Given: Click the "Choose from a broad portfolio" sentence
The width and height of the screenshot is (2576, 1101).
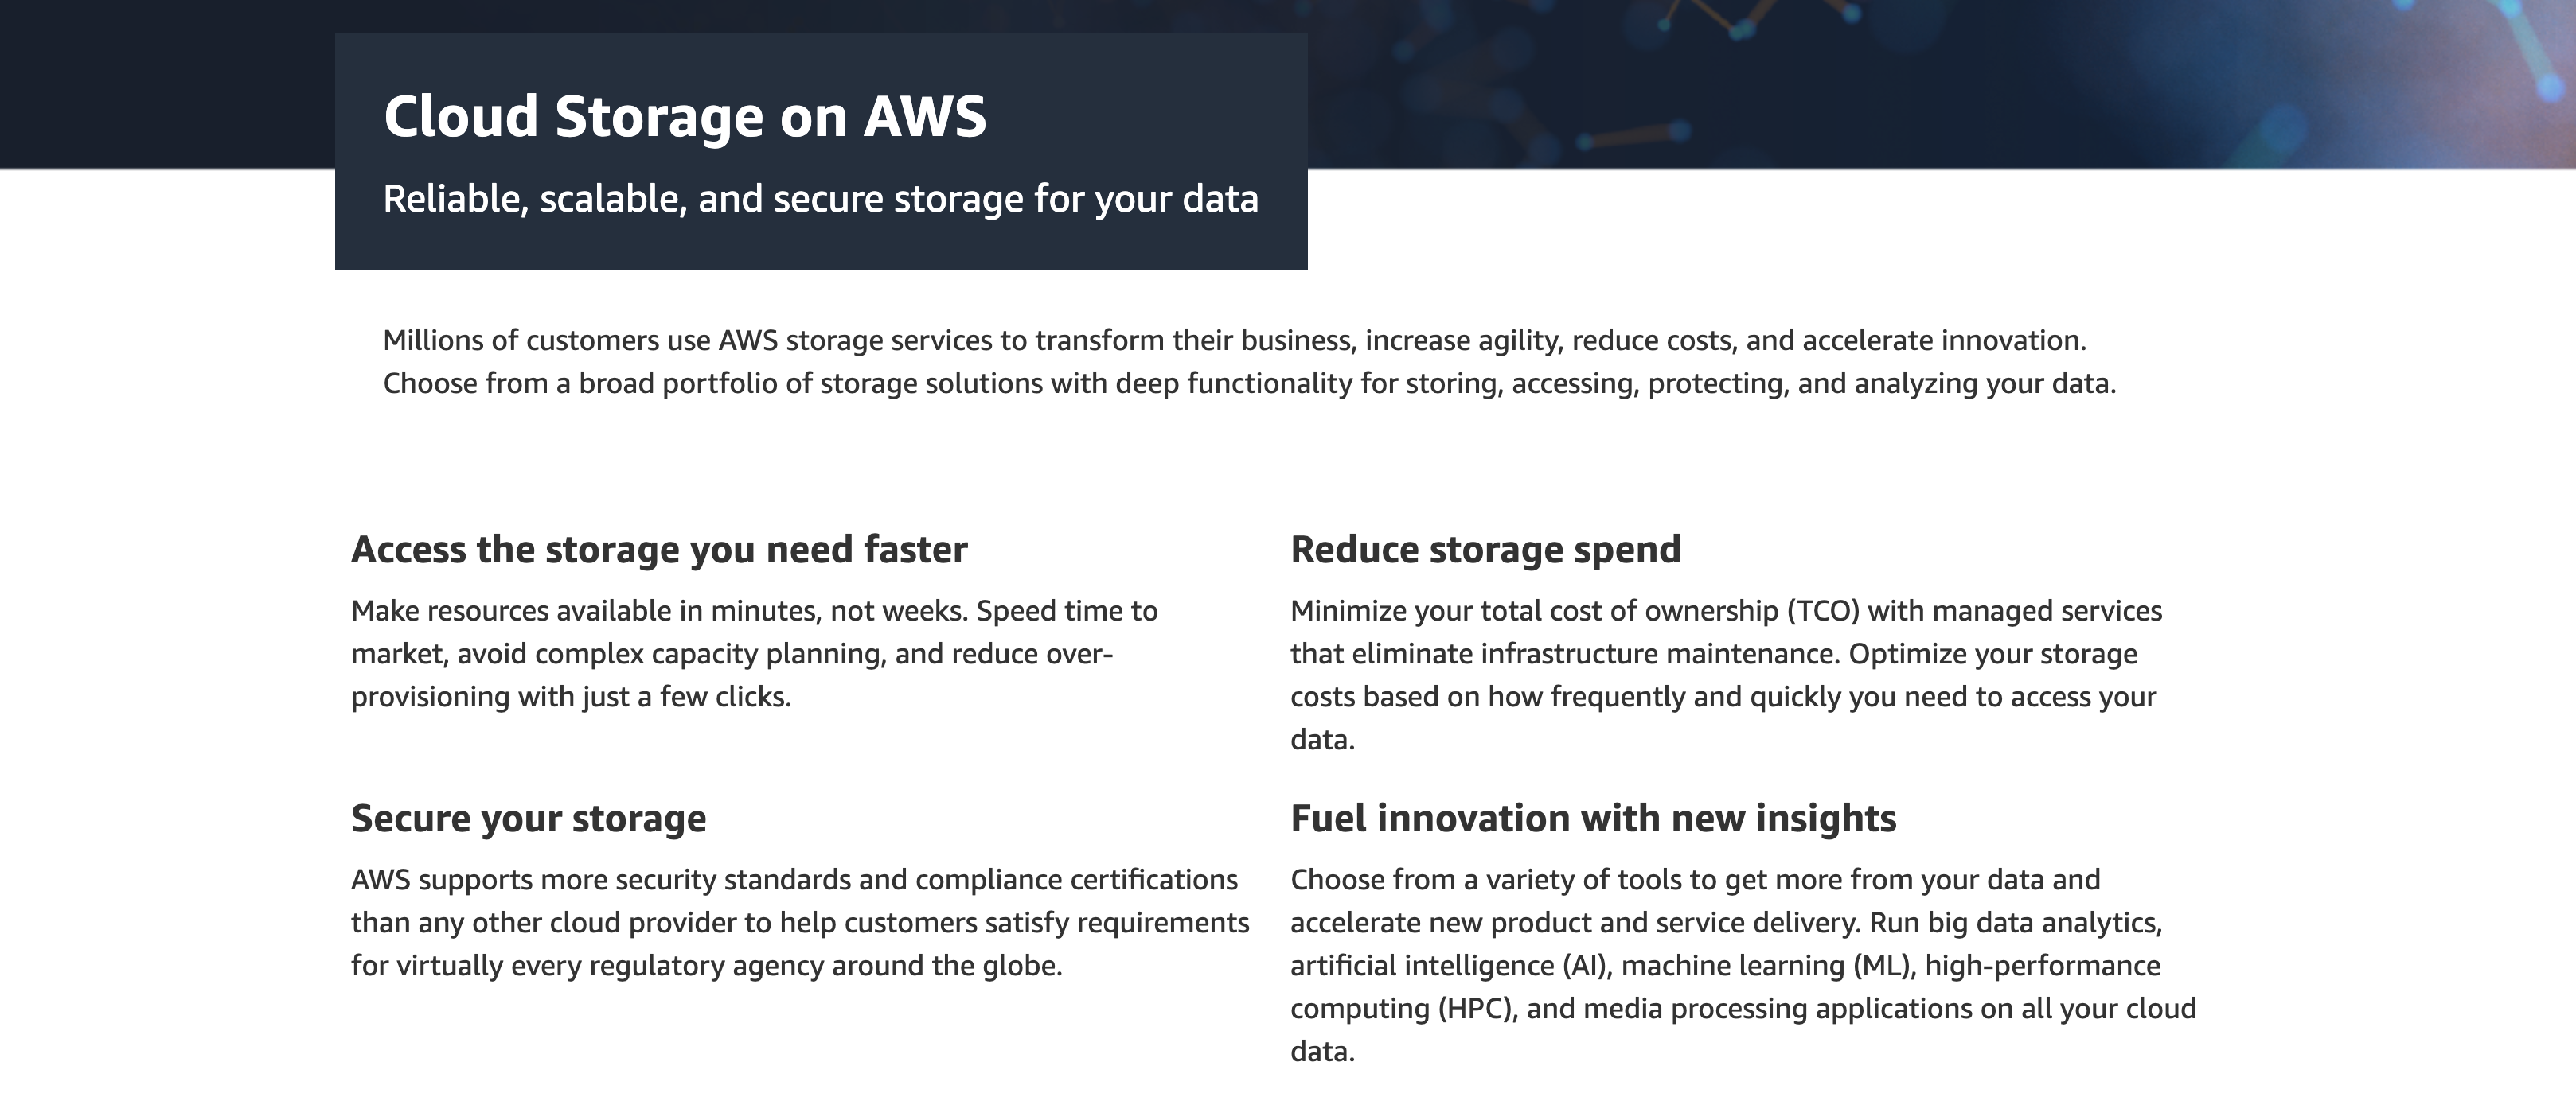Looking at the screenshot, I should (x=1249, y=383).
